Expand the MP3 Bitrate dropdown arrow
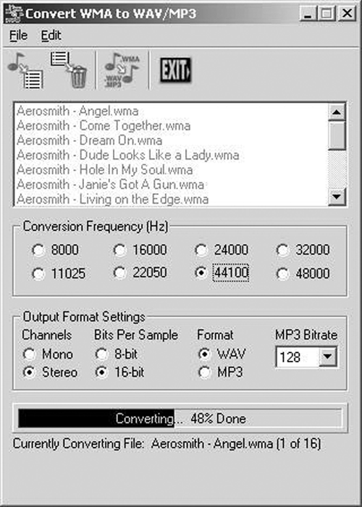The width and height of the screenshot is (362, 507). (328, 356)
